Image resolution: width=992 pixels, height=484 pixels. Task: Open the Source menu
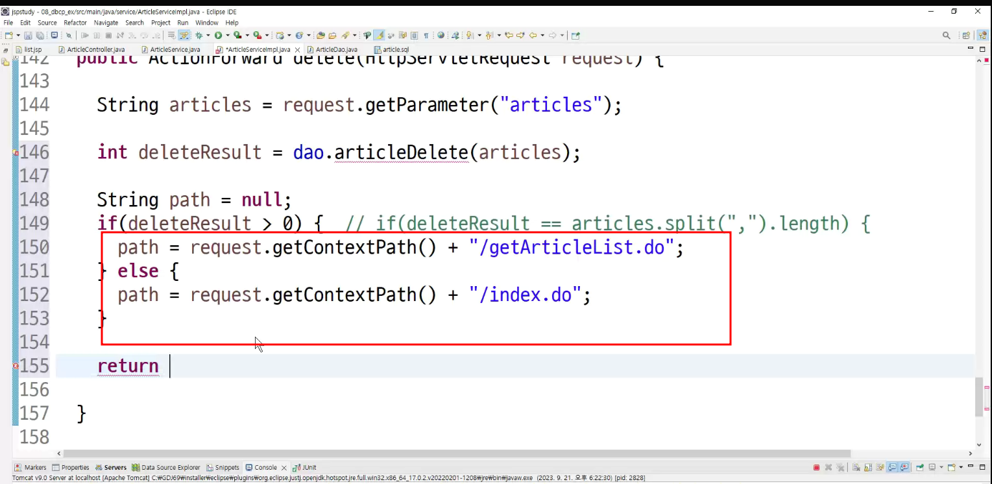(47, 23)
